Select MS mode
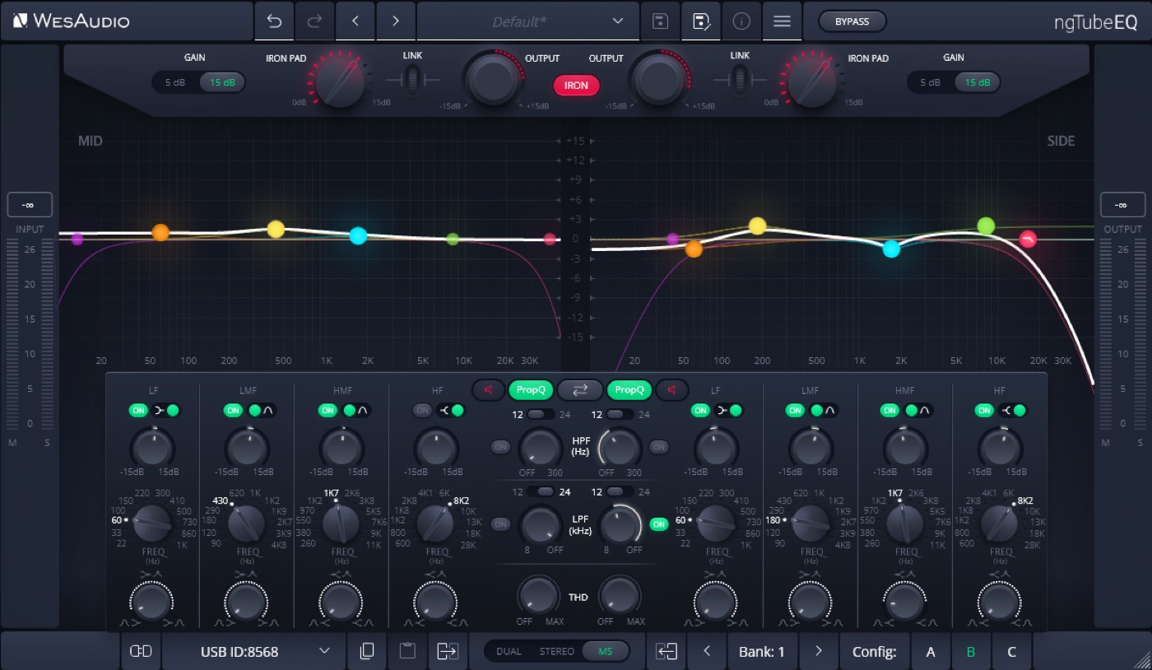 [x=606, y=651]
